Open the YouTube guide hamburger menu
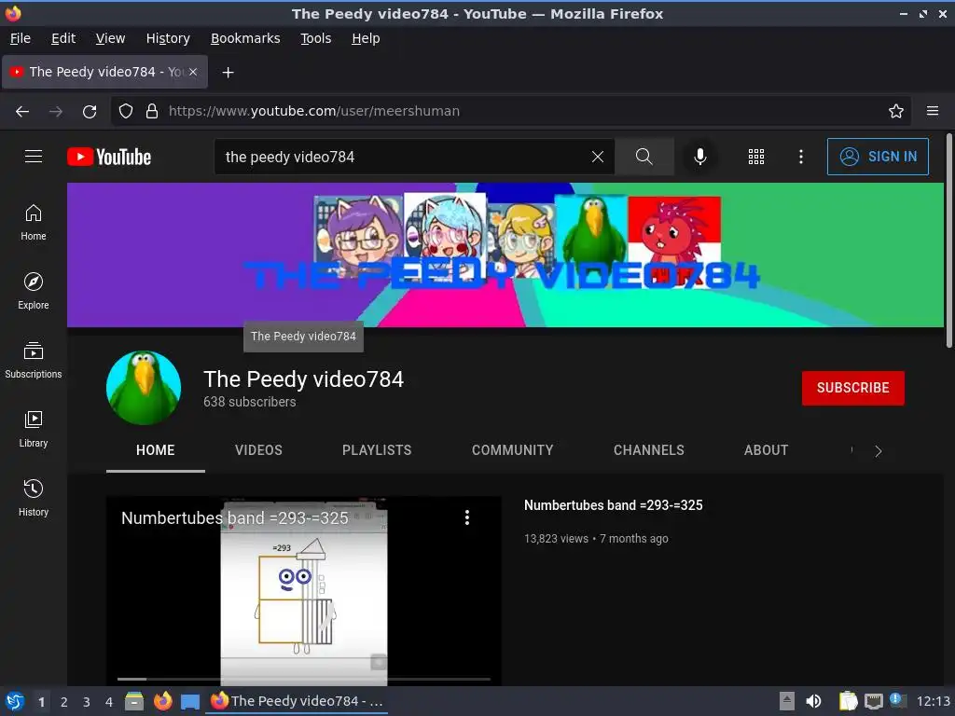 coord(34,157)
